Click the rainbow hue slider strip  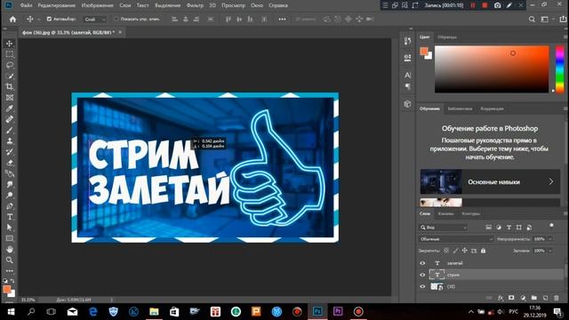(x=560, y=69)
